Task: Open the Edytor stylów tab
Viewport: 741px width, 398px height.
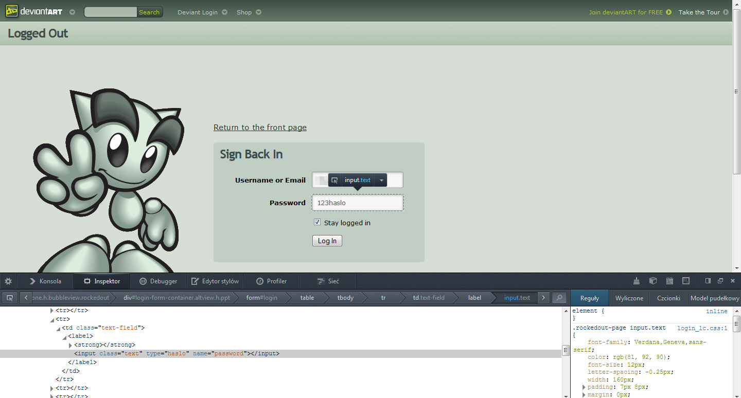Action: (215, 281)
